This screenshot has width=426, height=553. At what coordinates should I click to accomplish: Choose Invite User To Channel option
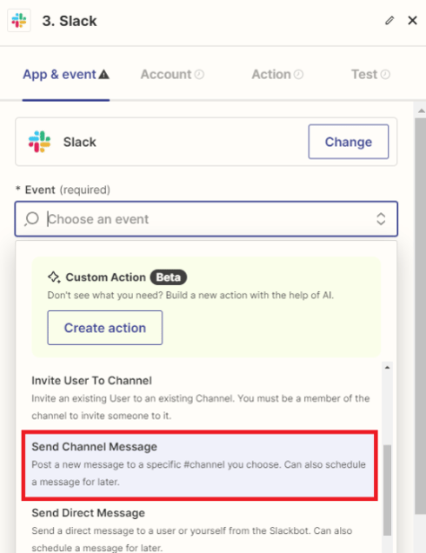click(x=200, y=398)
